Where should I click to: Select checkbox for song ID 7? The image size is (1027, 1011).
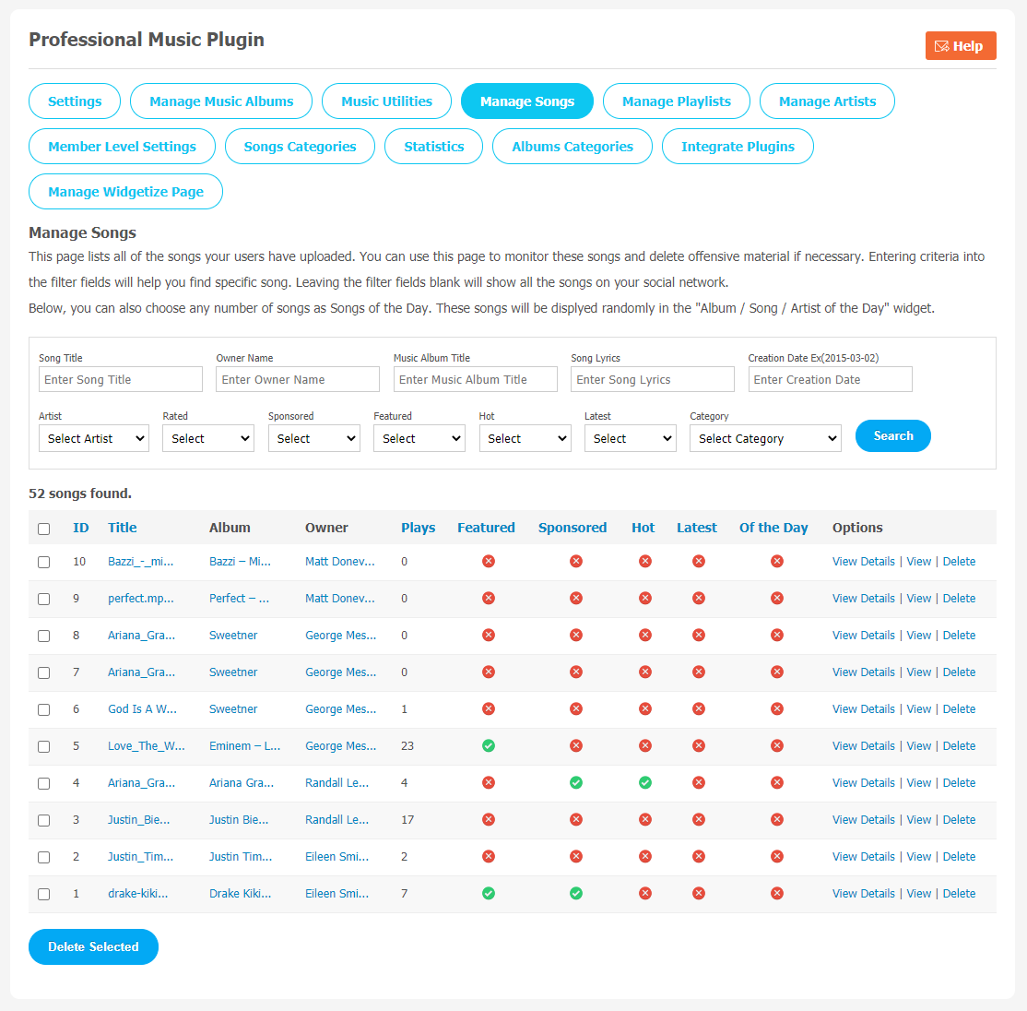pyautogui.click(x=44, y=672)
